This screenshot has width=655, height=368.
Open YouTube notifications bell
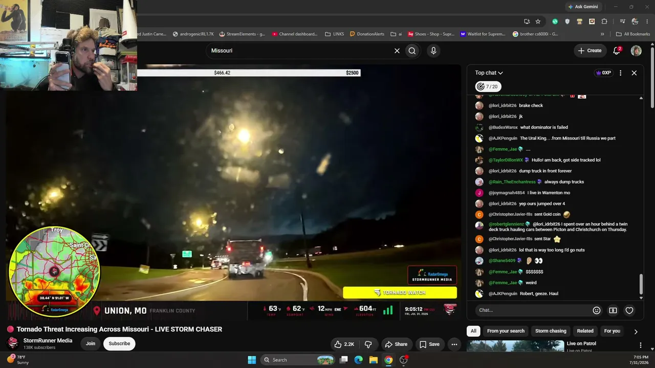[617, 51]
